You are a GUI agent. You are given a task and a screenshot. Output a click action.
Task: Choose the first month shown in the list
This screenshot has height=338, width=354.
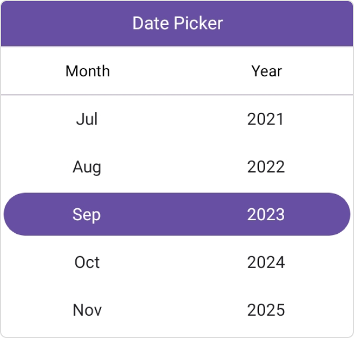point(87,119)
